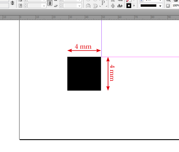The height and width of the screenshot is (152, 179).
Task: Click the Opacity checkerboard icon
Action: click(168, 6)
